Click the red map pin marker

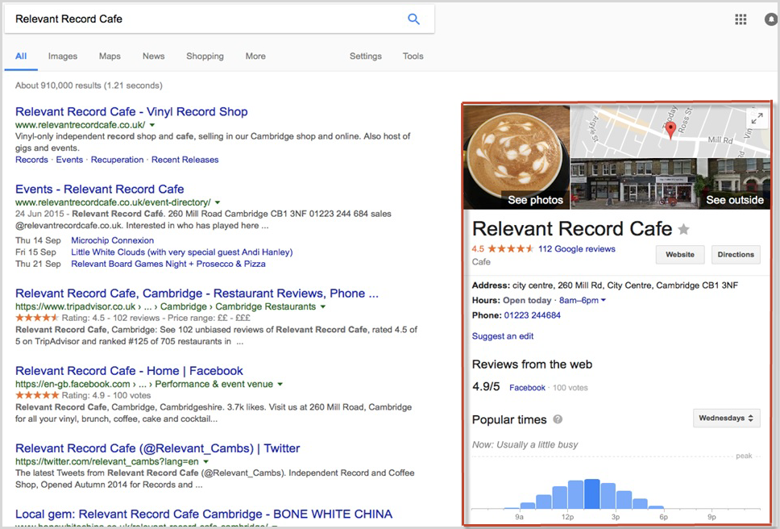point(670,131)
